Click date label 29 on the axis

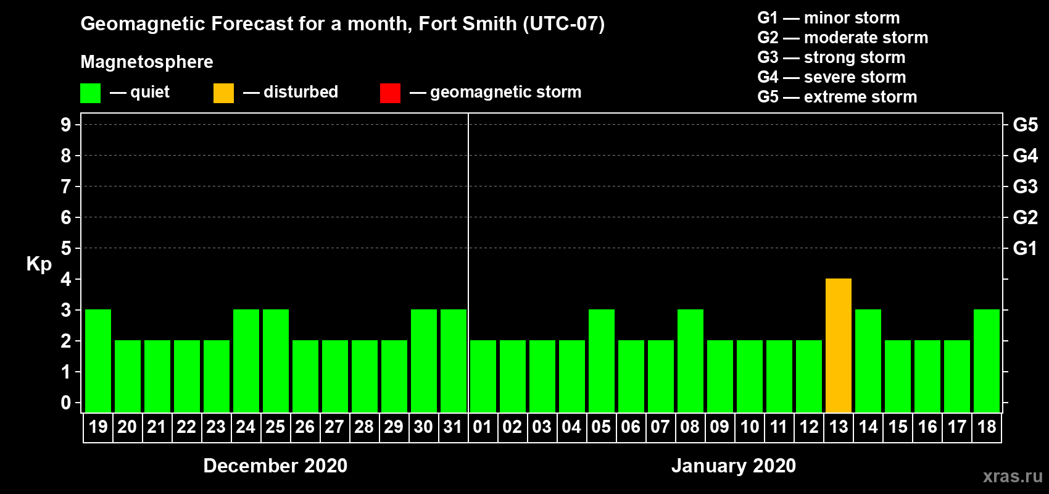(x=394, y=427)
